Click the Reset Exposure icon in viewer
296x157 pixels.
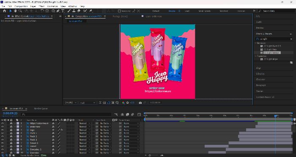point(128,103)
